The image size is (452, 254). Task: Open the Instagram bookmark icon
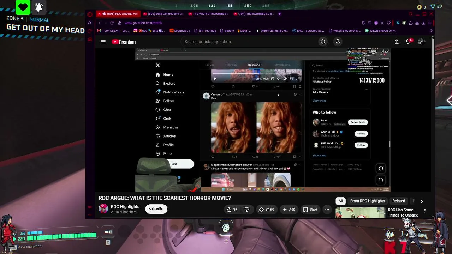pos(135,31)
